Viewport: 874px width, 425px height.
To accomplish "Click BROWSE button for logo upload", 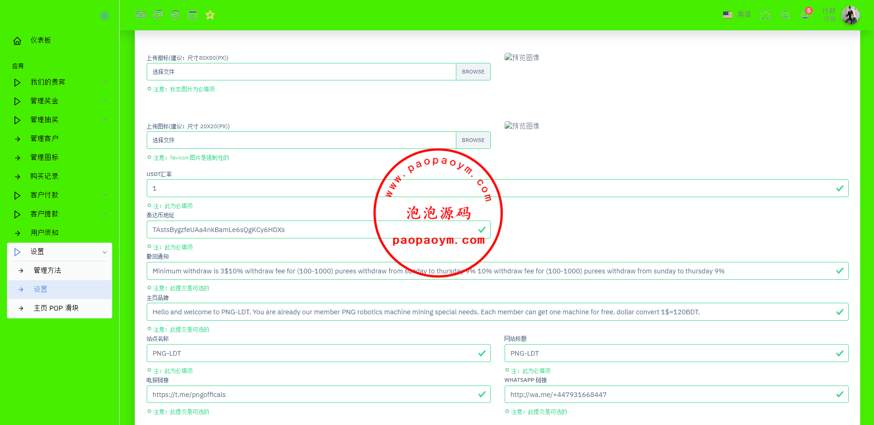I will click(x=473, y=72).
